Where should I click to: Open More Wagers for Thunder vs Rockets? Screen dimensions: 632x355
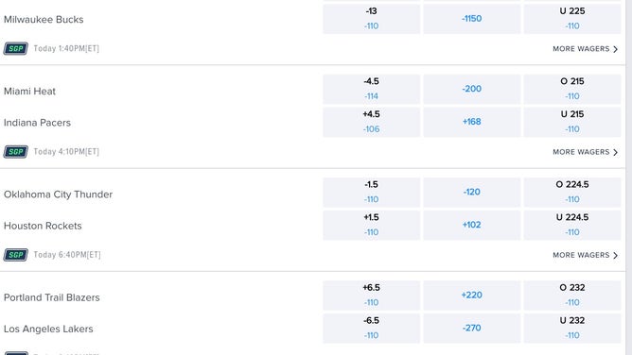pyautogui.click(x=586, y=255)
